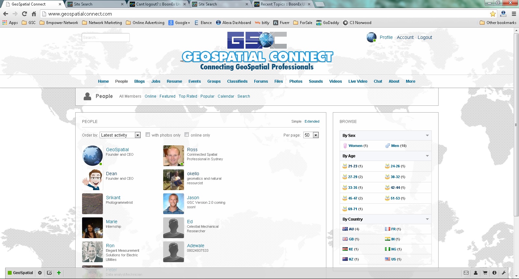Collapse the 'By Sex' browse section
Screen dimensions: 519x279
click(427, 136)
